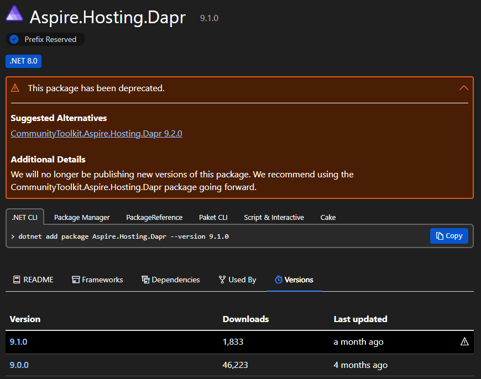481x379 pixels.
Task: Click the warning icon on version 9.1.0 row
Action: tap(464, 341)
